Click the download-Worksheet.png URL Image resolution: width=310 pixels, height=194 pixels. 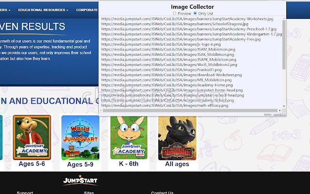pos(171,75)
